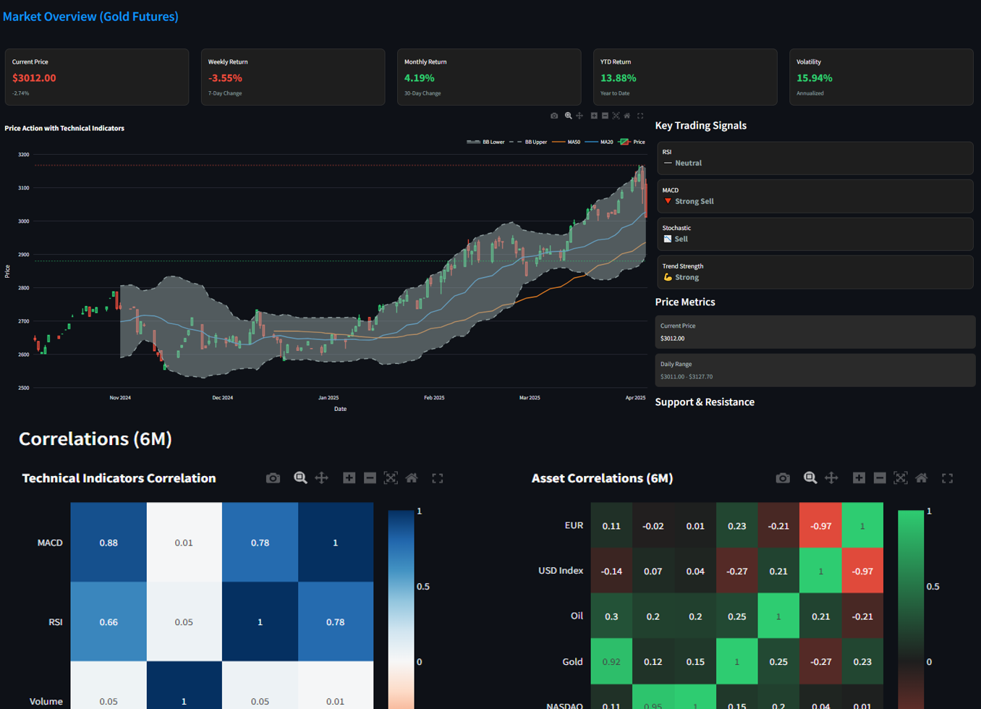The width and height of the screenshot is (981, 709).
Task: Zoom in on the price action chart
Action: pos(568,115)
